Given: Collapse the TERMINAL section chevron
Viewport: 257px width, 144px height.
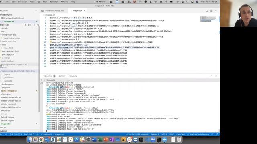Looking at the screenshot, I should [45, 80].
